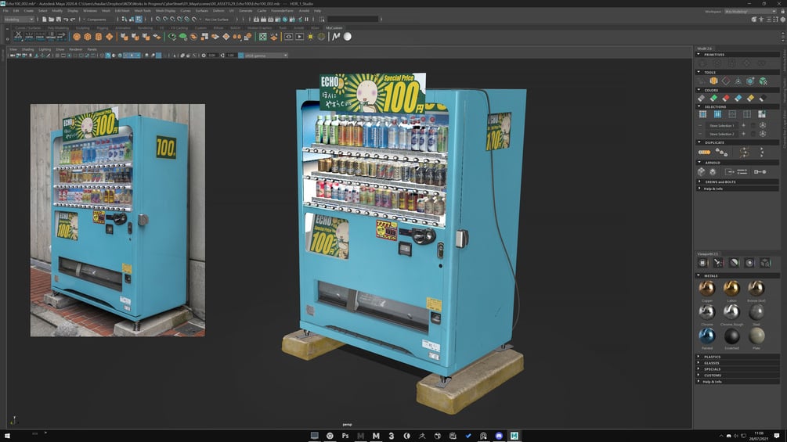The width and height of the screenshot is (787, 442).
Task: Click the Store Selection 1 button
Action: pos(721,125)
